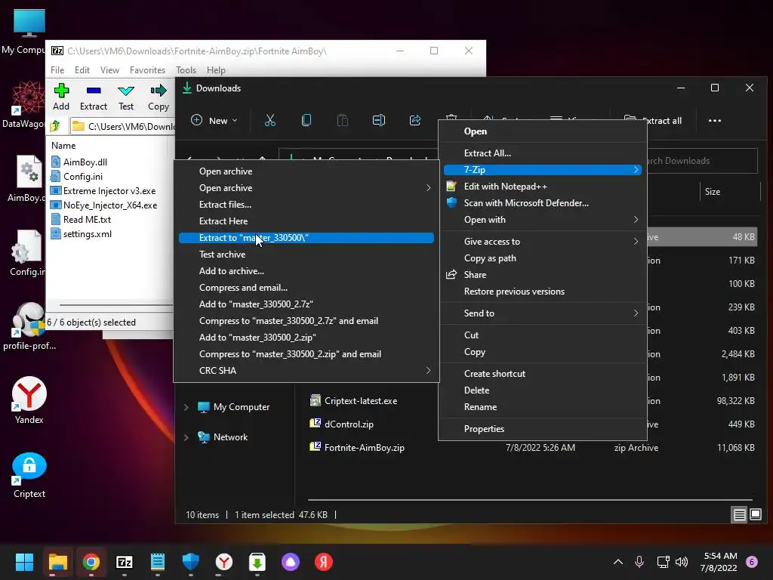The width and height of the screenshot is (773, 580).
Task: Open the red Yandex icon in taskbar
Action: [323, 562]
